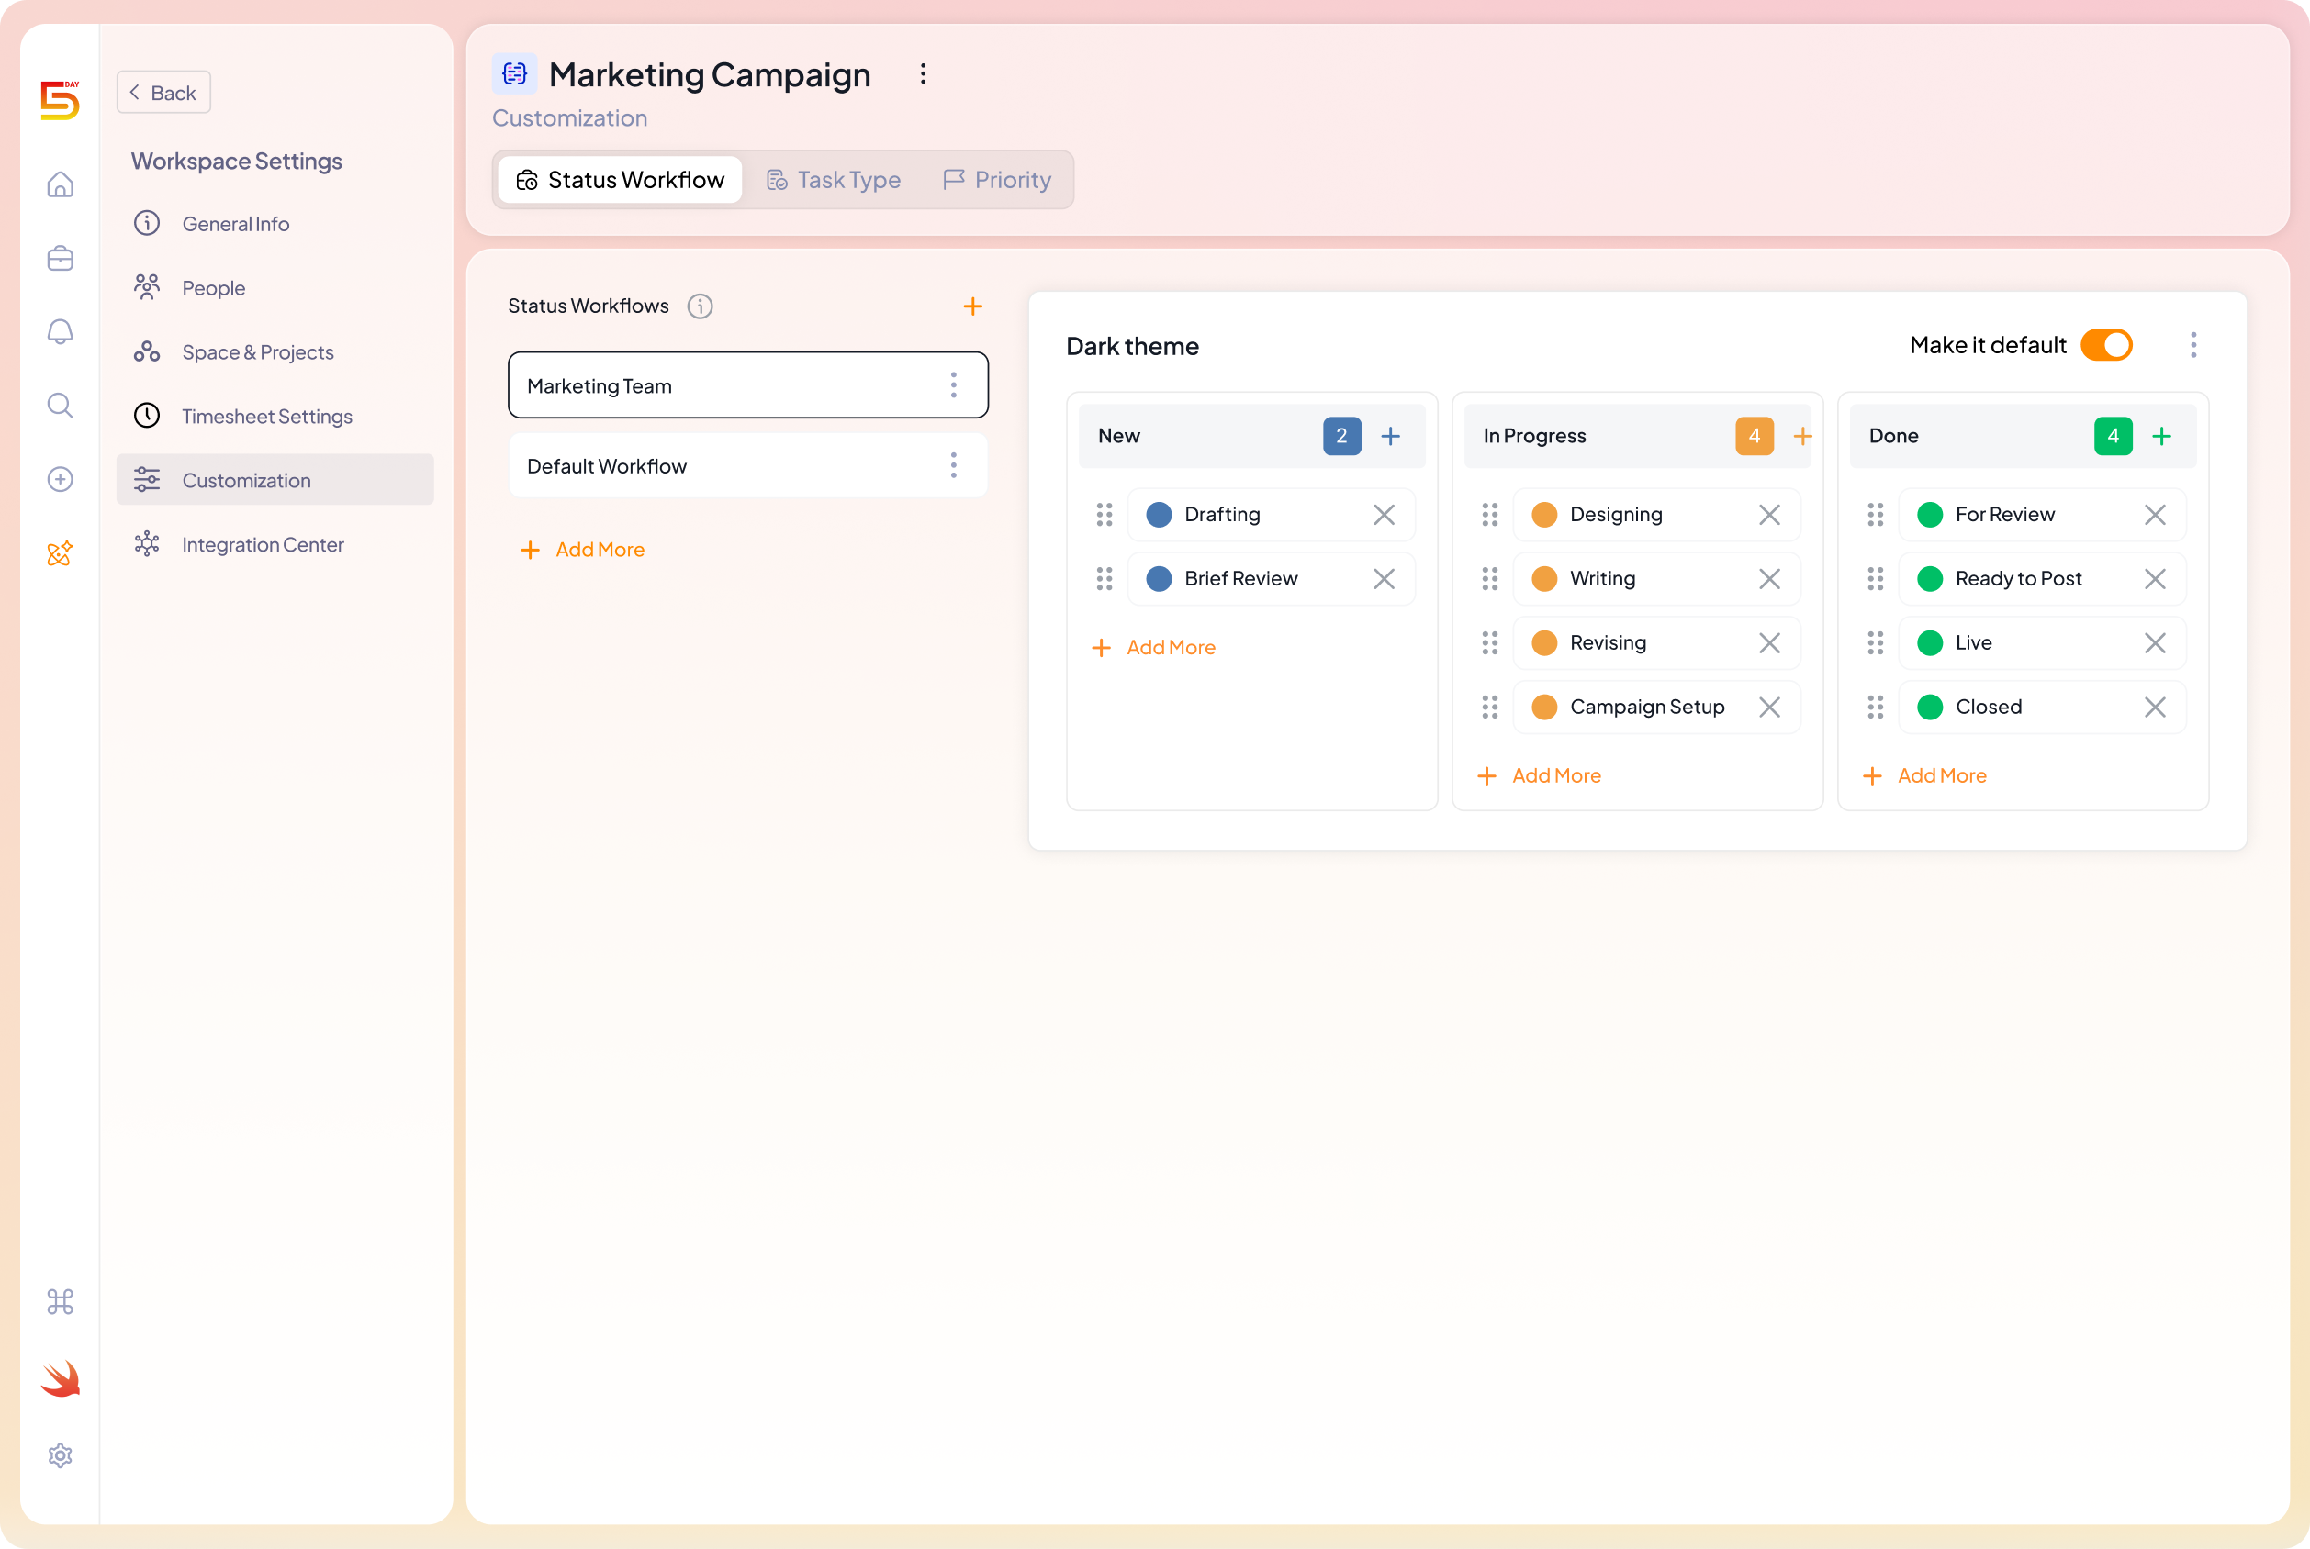
Task: Click the Status Workflows info icon
Action: 700,306
